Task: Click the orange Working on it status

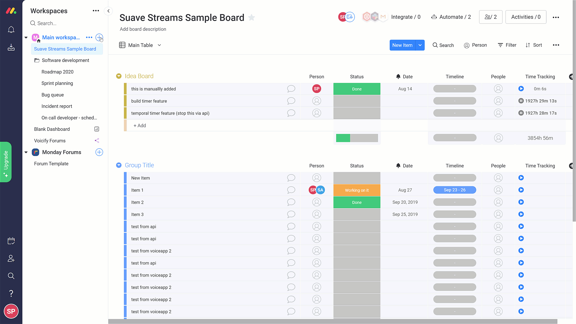Action: [x=357, y=190]
